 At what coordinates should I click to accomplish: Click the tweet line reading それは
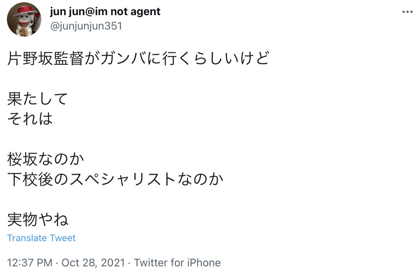click(30, 119)
